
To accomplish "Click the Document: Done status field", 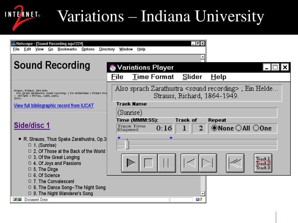I will [97, 199].
